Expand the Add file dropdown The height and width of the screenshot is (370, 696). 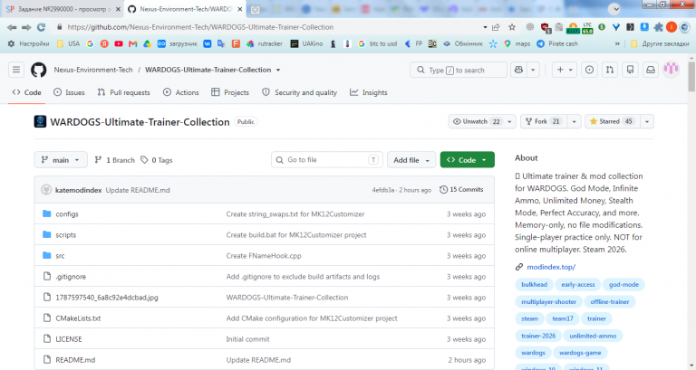click(411, 160)
